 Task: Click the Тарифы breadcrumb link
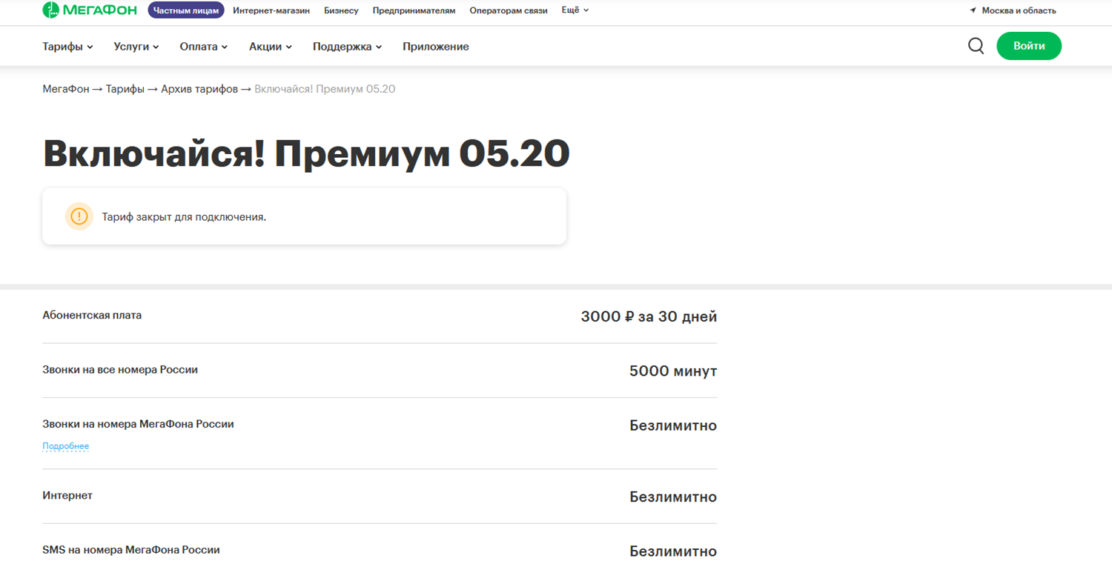[x=125, y=89]
